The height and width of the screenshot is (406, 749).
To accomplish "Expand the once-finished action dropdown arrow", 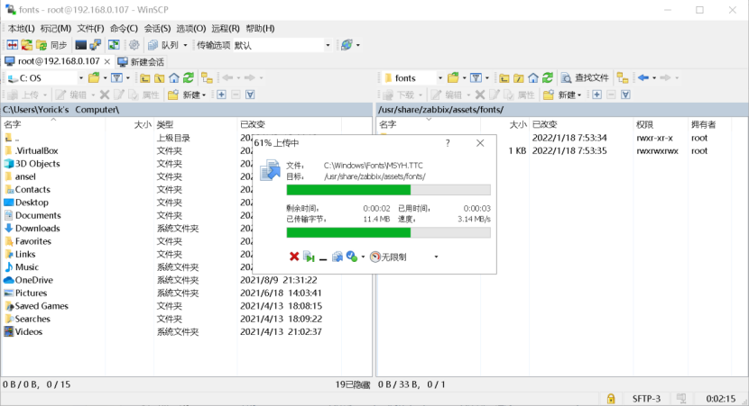I will pyautogui.click(x=363, y=257).
